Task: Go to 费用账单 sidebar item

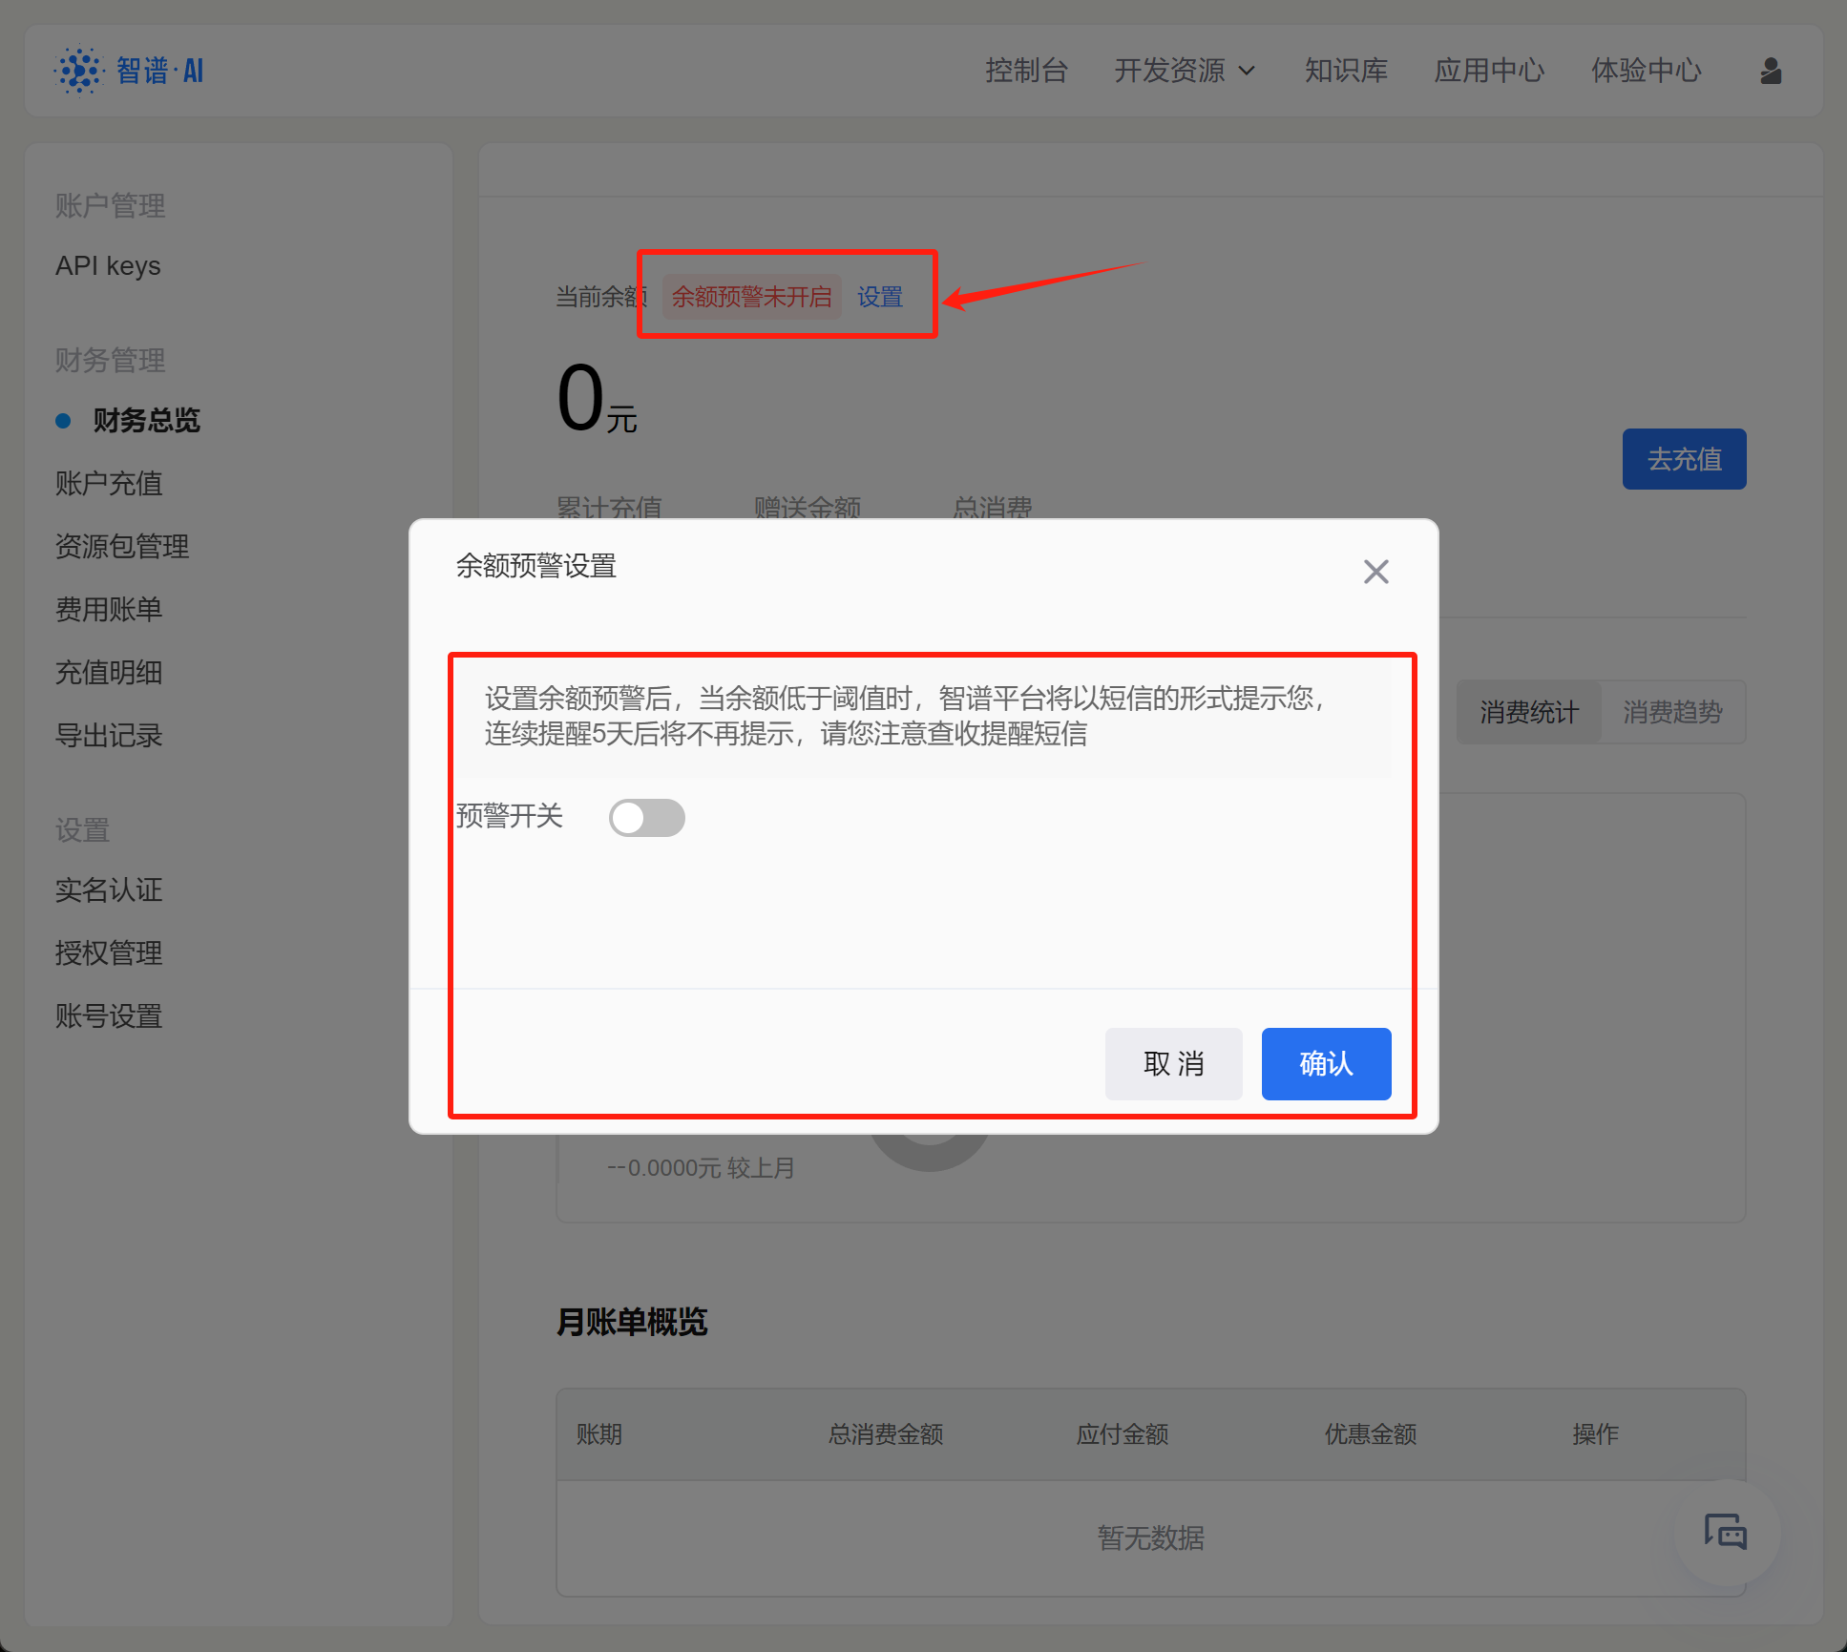Action: 109,610
